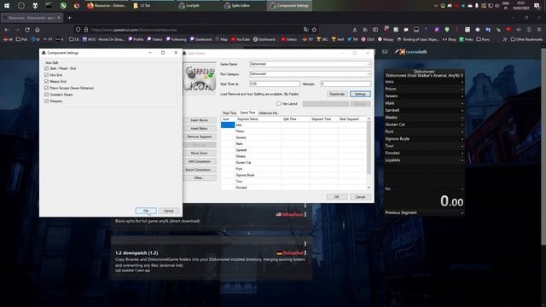Open a new browser tab
Image resolution: width=546 pixels, height=307 pixels.
coord(69,18)
